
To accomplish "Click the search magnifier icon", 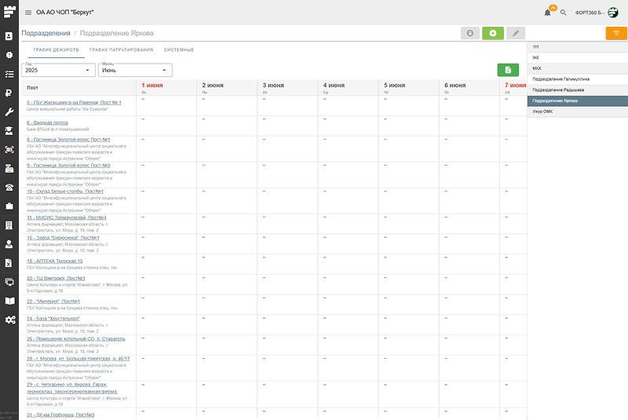I will 563,13.
